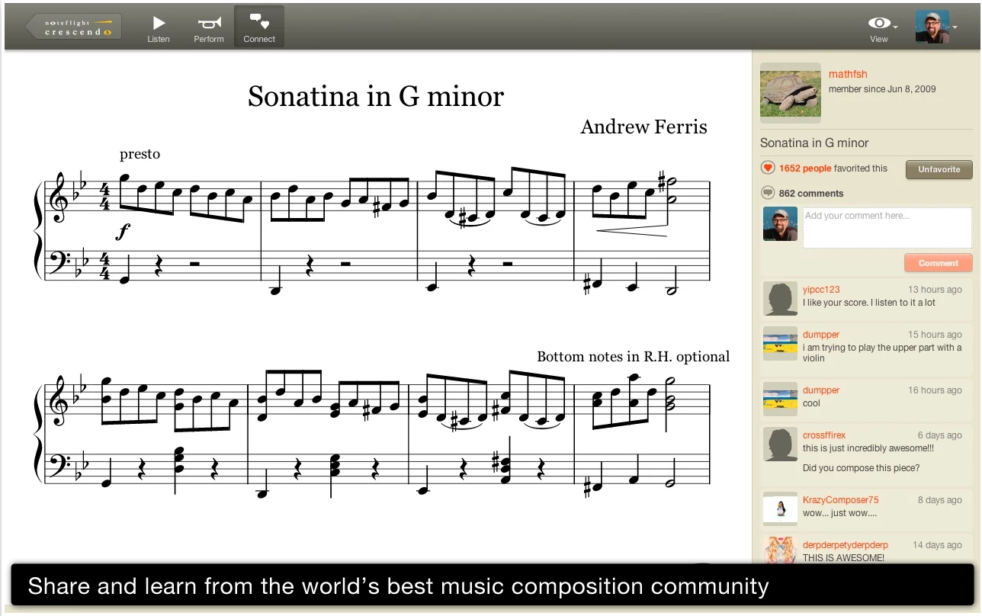Click the comments speech bubble icon
This screenshot has height=616, width=982.
click(768, 194)
